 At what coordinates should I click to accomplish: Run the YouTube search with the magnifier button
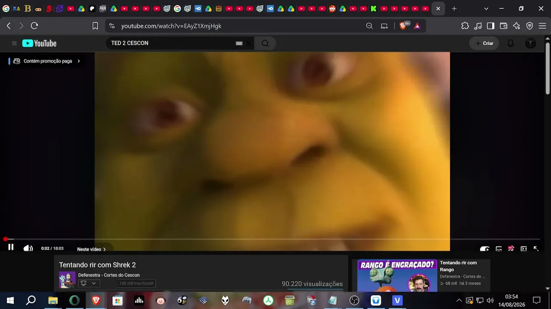pyautogui.click(x=265, y=43)
